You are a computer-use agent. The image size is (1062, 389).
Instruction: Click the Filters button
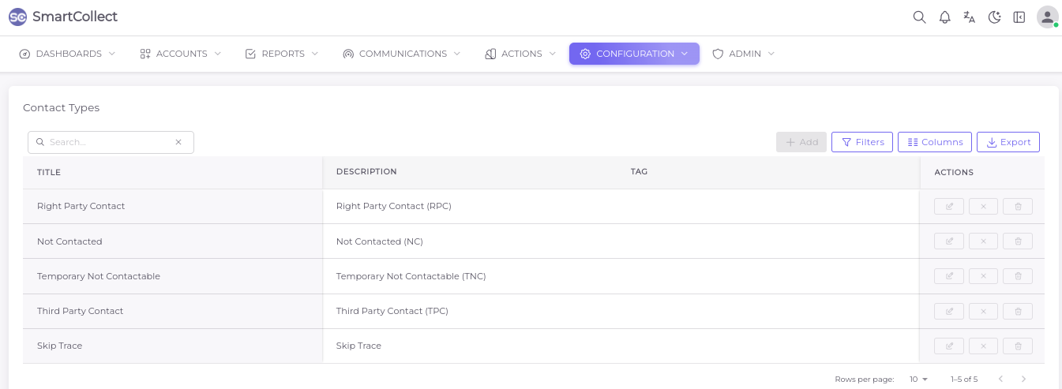point(862,142)
